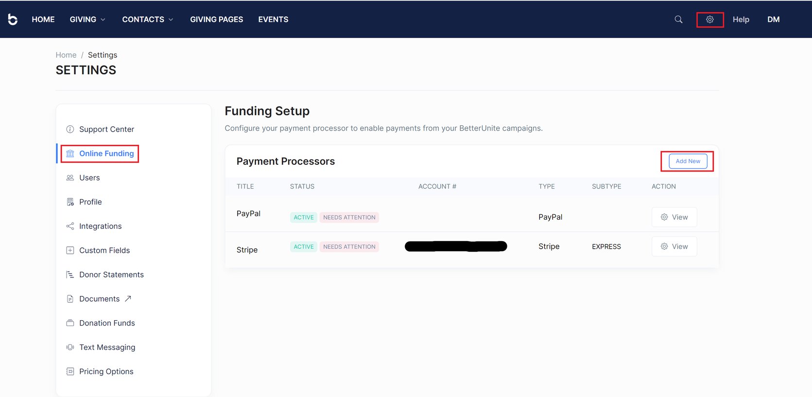812x397 pixels.
Task: Click the Custom Fields plus-box icon
Action: coord(70,251)
